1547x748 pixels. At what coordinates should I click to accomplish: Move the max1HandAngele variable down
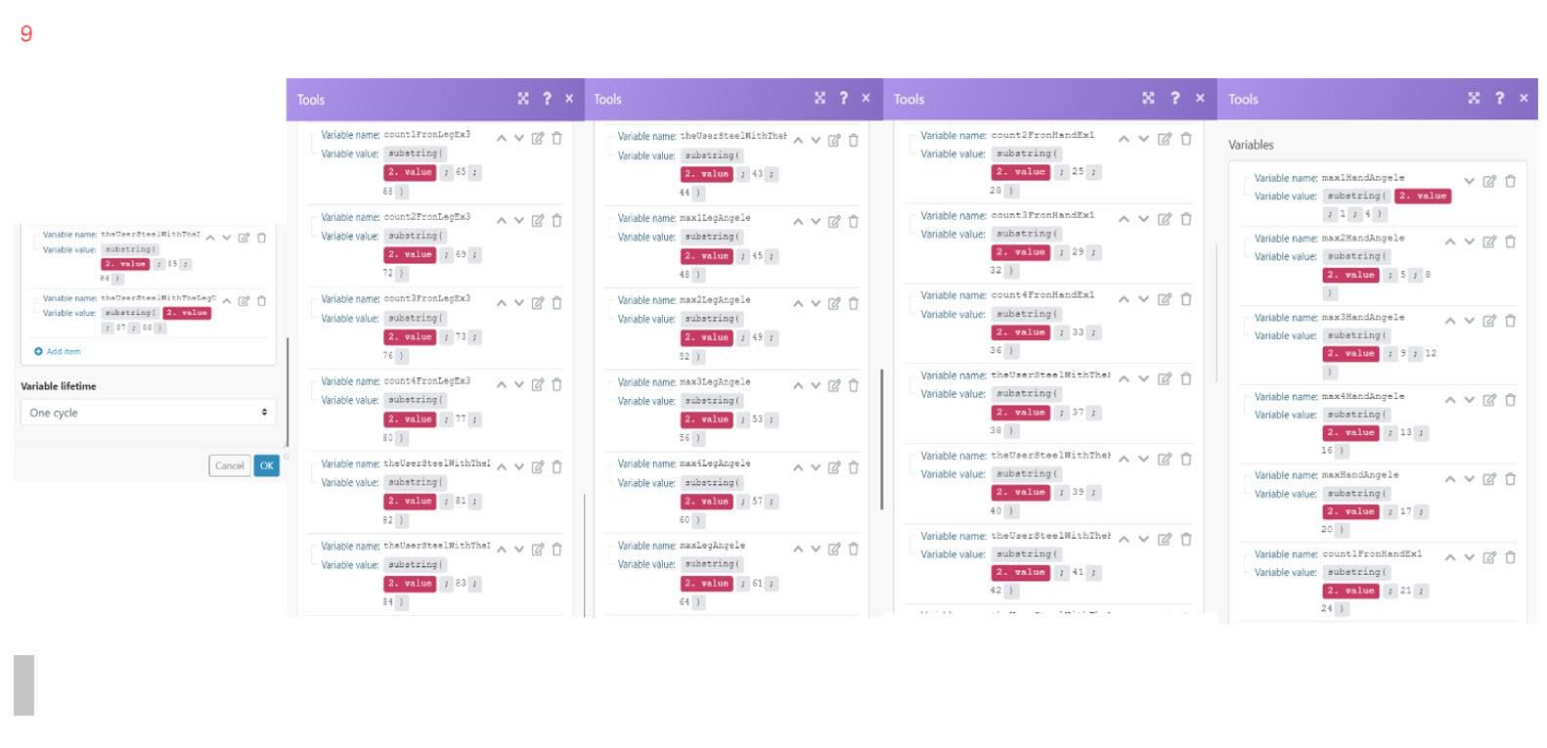pos(1469,181)
